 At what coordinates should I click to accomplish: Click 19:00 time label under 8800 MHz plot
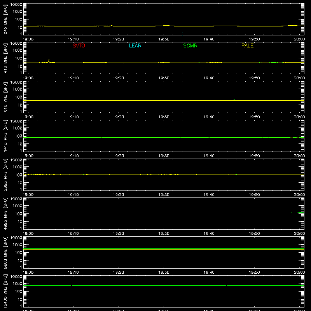(28, 273)
